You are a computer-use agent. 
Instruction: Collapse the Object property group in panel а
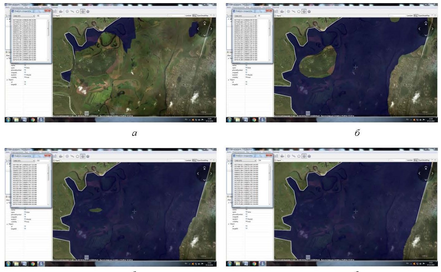tap(7, 80)
